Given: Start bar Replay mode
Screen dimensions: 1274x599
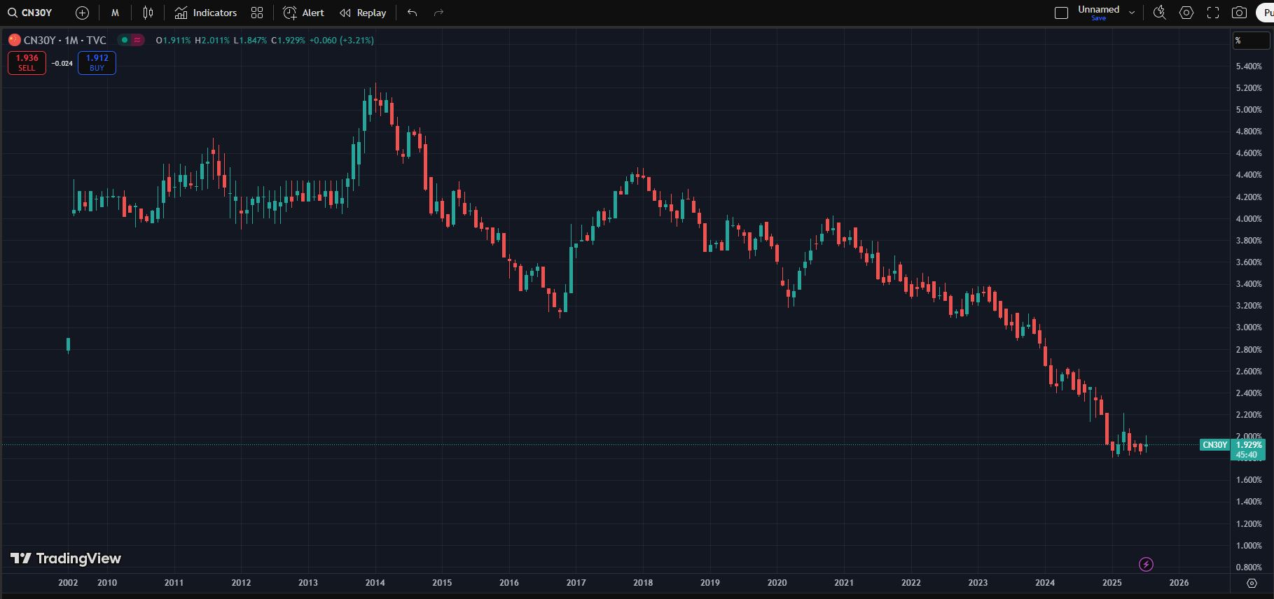Looking at the screenshot, I should point(363,13).
